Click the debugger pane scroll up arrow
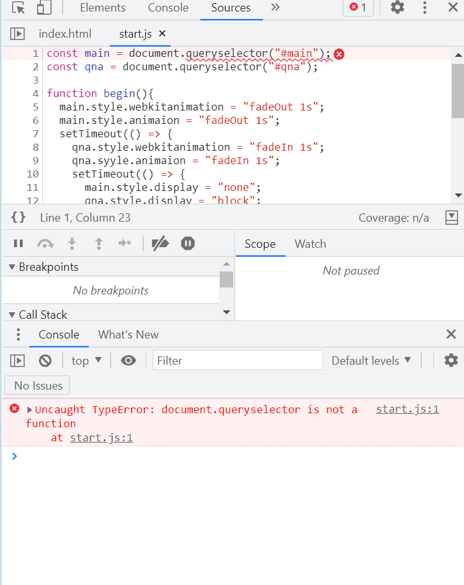The height and width of the screenshot is (585, 464). click(227, 264)
